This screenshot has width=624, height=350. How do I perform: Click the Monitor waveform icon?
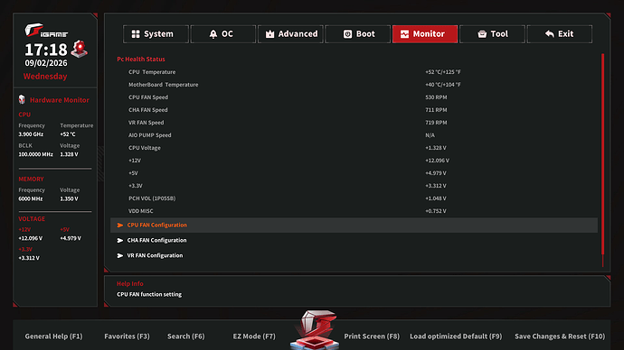[404, 34]
